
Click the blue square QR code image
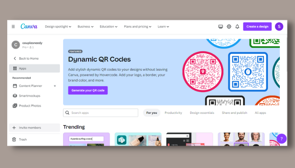(x=248, y=72)
